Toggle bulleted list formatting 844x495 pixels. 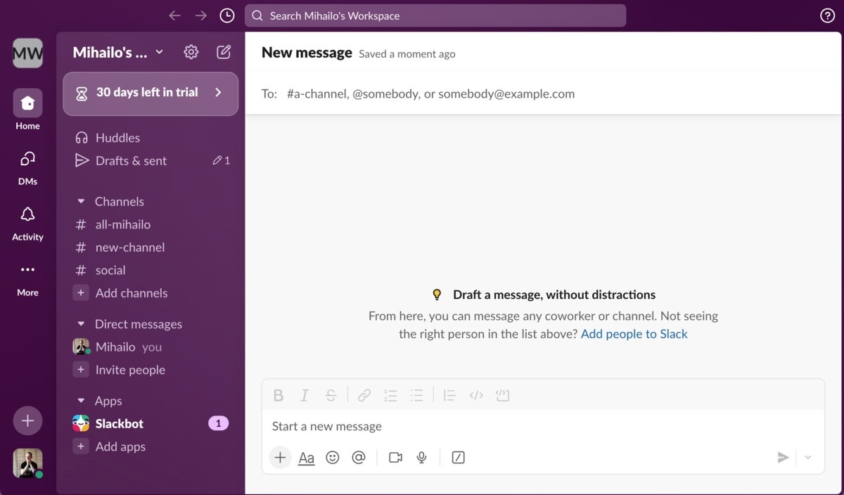coord(417,396)
